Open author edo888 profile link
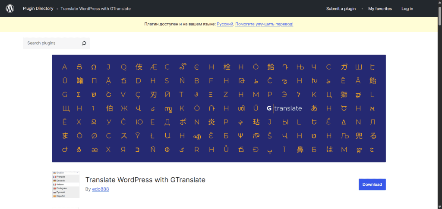The width and height of the screenshot is (442, 209). click(101, 189)
